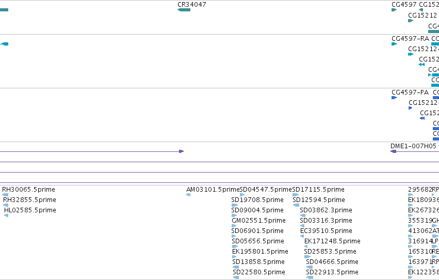Open the RH32855.5prime EST label
The height and width of the screenshot is (280, 439).
point(30,200)
